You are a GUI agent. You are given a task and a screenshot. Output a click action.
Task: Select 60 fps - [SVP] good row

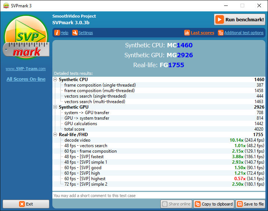159,167
